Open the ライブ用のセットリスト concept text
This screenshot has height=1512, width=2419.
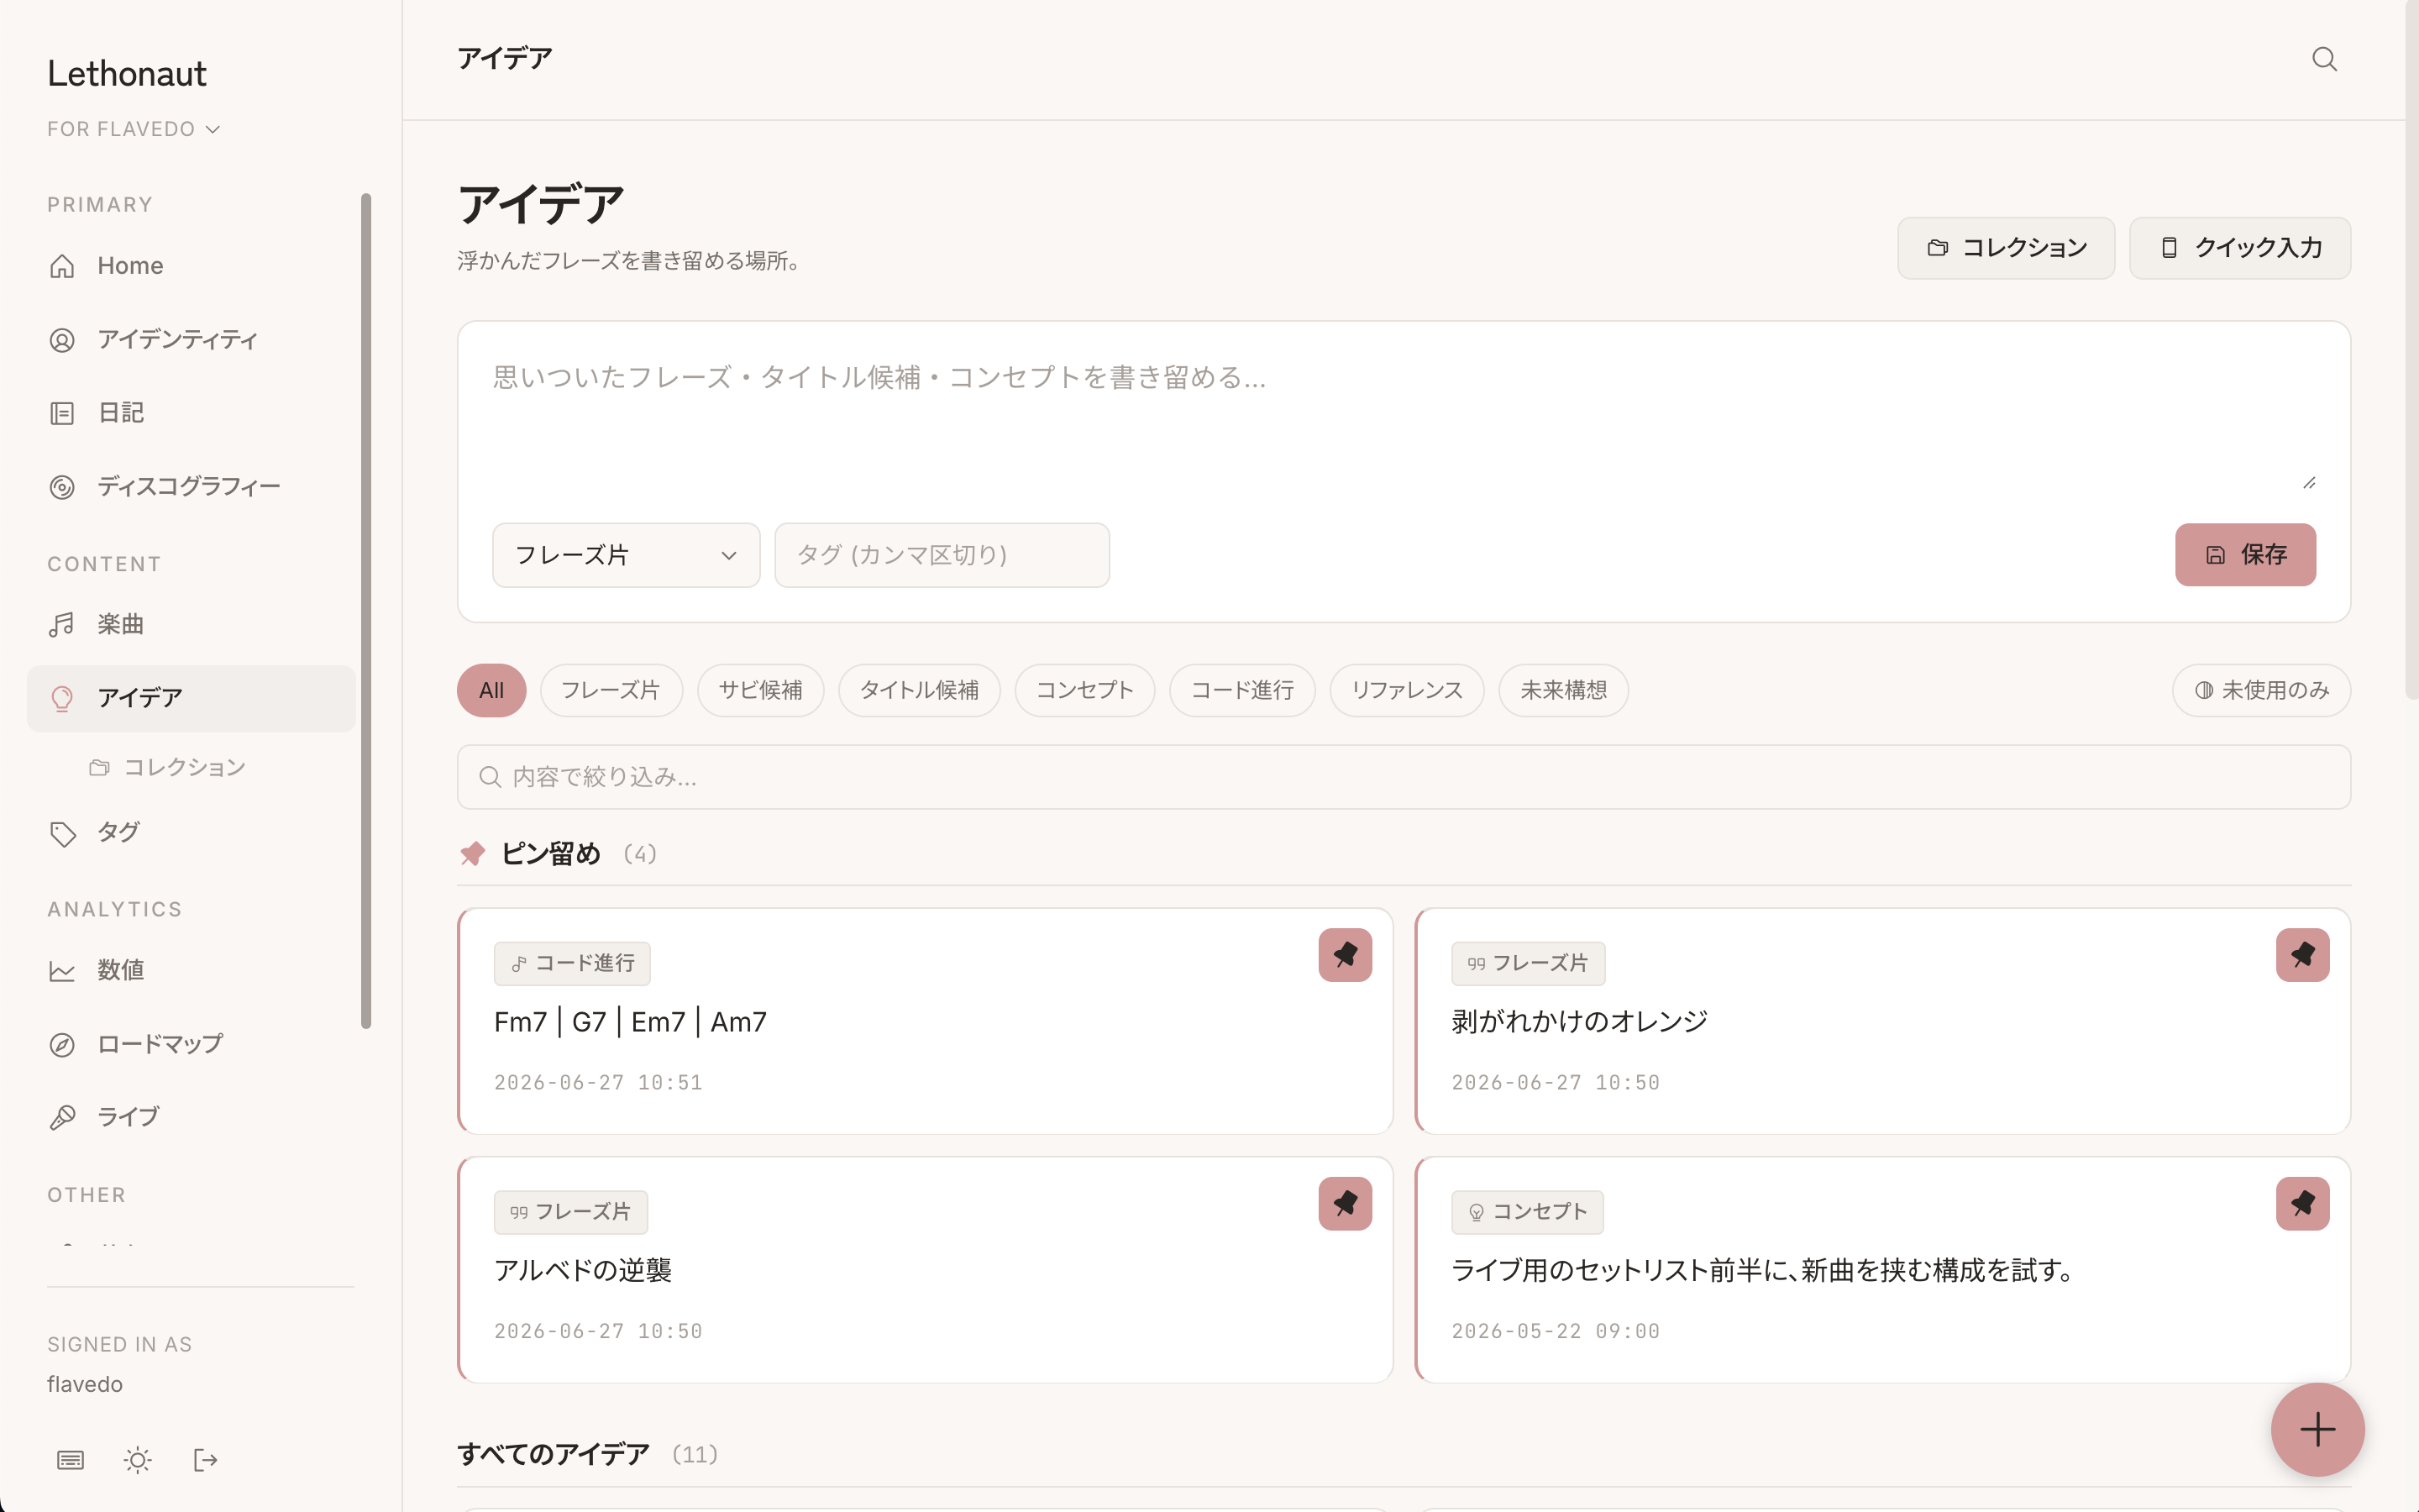point(1762,1271)
